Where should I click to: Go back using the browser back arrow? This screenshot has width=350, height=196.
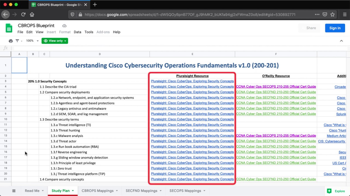(x=5, y=14)
